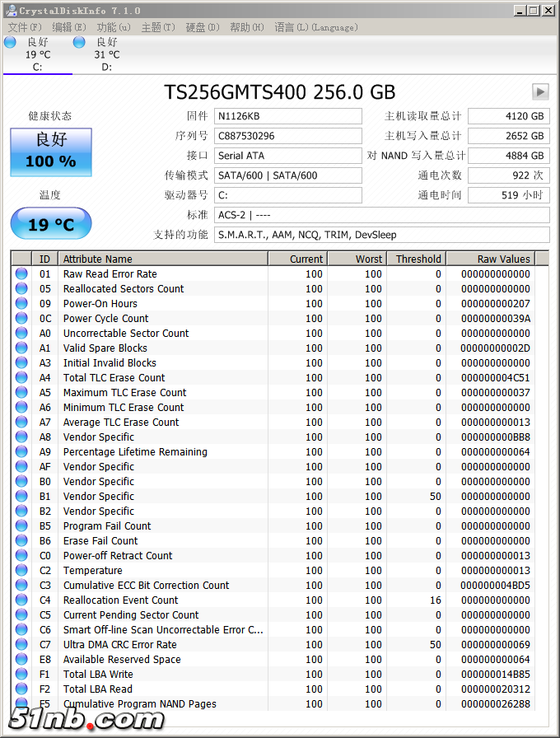Click the raw value 000000004C51
Viewport: 560px width, 738px height.
496,378
